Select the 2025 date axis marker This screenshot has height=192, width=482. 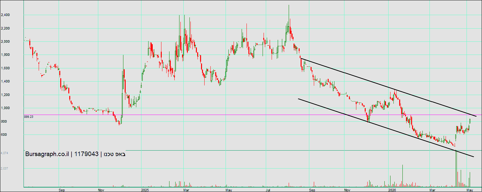point(145,190)
